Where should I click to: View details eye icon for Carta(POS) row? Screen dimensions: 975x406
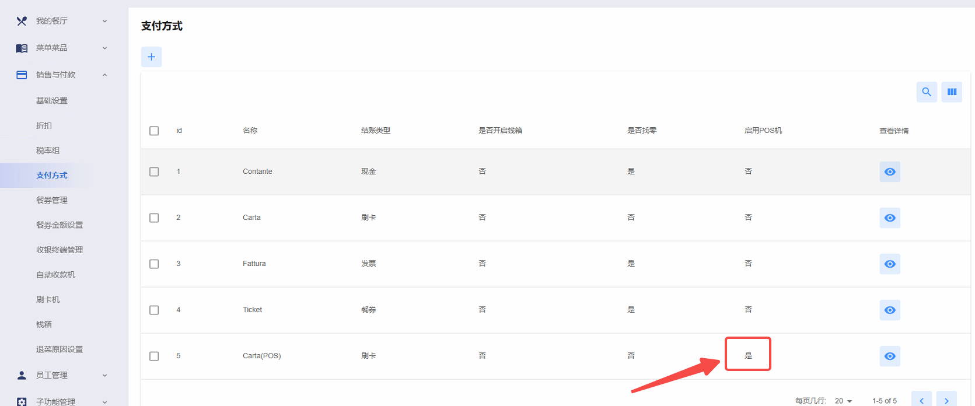890,356
